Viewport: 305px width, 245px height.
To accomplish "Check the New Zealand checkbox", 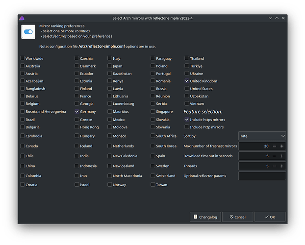I will (x=110, y=166).
